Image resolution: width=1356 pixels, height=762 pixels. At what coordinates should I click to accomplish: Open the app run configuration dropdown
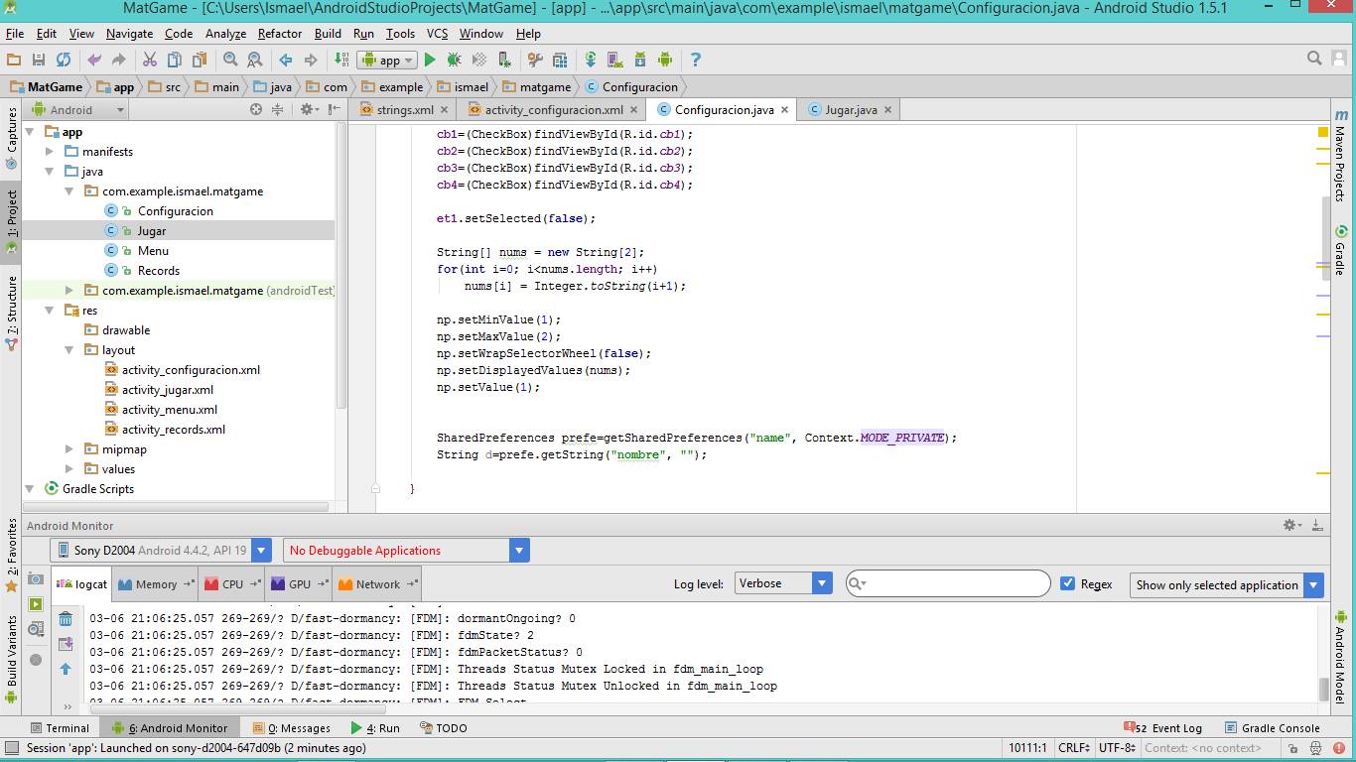tap(388, 60)
